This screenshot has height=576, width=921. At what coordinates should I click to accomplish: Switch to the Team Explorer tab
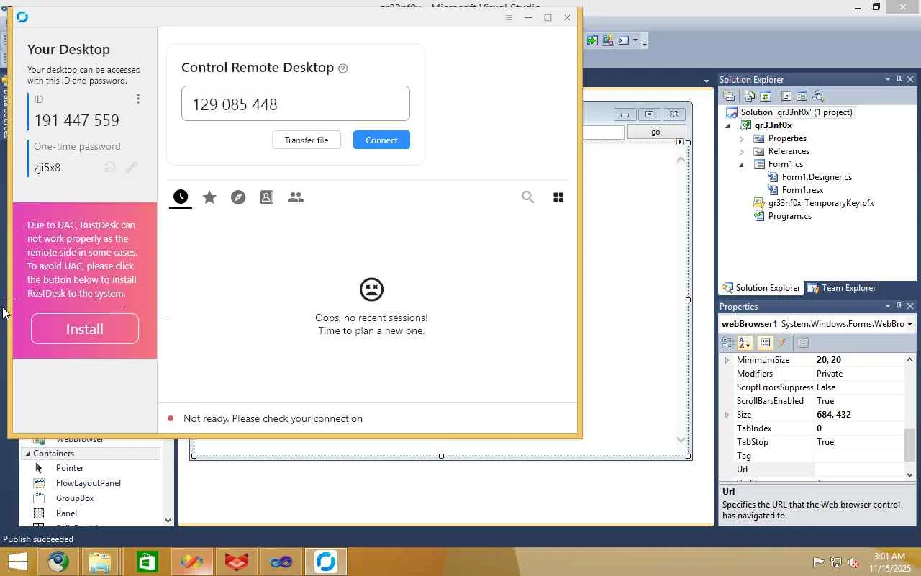(842, 288)
